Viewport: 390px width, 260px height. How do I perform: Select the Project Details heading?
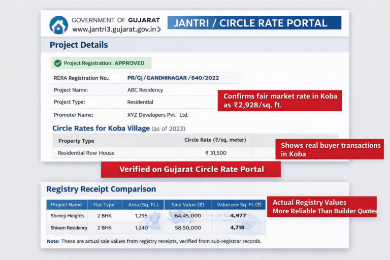point(79,45)
